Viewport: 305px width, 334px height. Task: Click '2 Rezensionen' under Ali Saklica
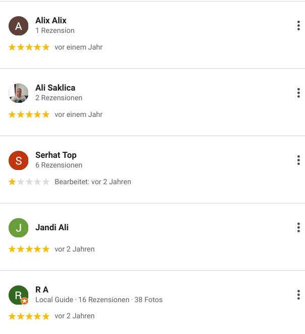coord(59,98)
